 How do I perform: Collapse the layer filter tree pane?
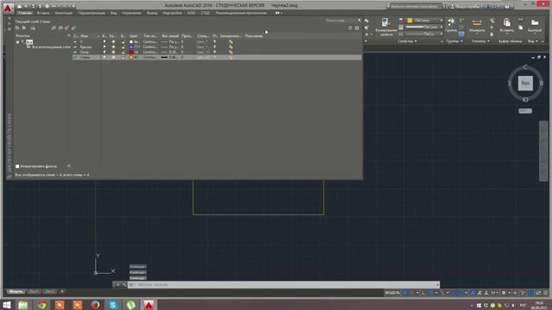[69, 36]
